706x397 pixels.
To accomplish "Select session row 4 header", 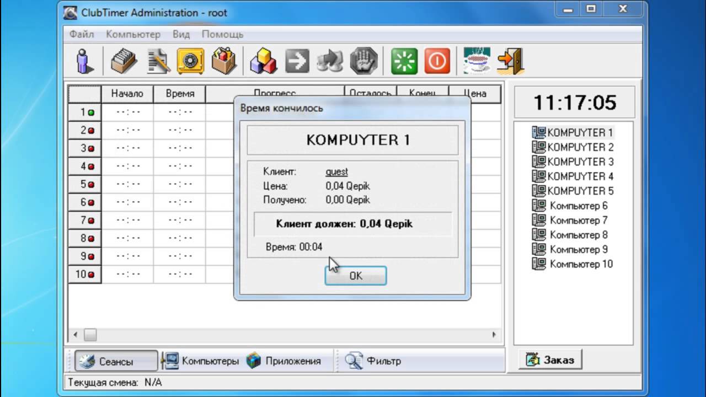I will [x=85, y=166].
